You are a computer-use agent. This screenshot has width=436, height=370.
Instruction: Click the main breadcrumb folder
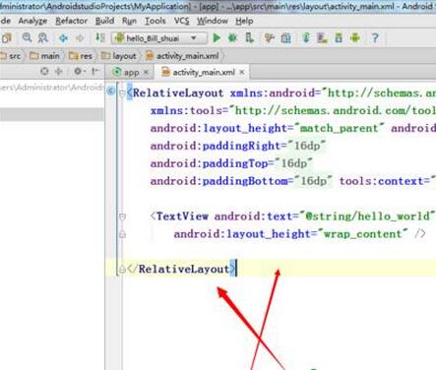click(x=45, y=56)
